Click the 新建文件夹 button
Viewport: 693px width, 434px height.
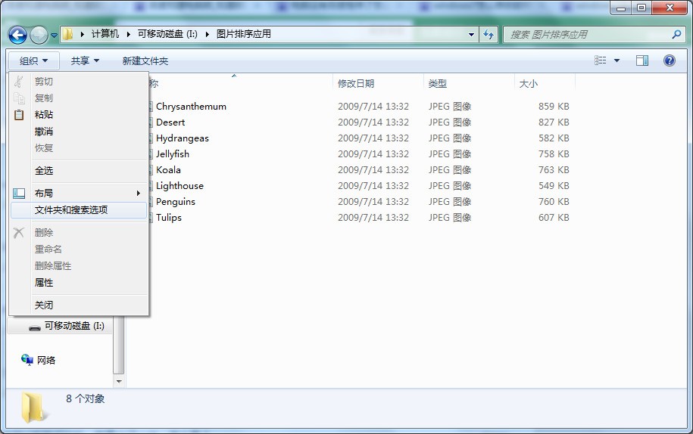pyautogui.click(x=145, y=60)
